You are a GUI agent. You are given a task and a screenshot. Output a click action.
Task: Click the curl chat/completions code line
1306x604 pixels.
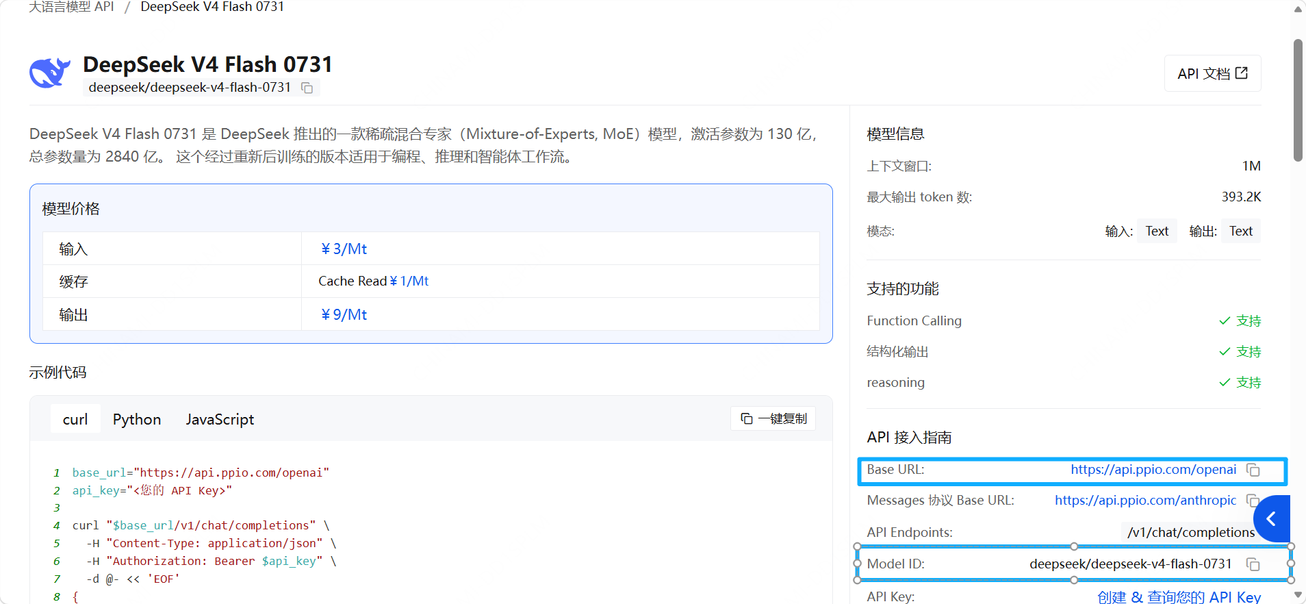[201, 525]
